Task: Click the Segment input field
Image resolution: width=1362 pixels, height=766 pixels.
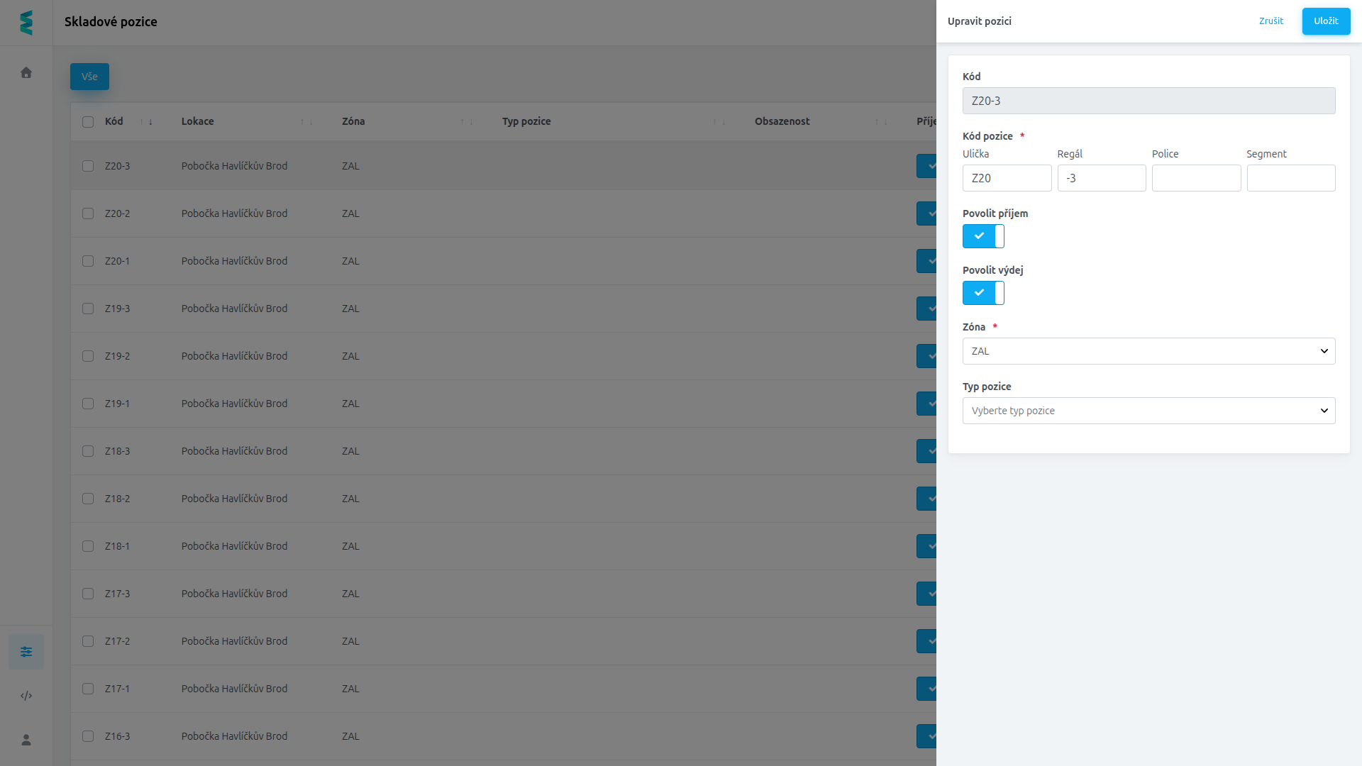Action: pyautogui.click(x=1291, y=178)
